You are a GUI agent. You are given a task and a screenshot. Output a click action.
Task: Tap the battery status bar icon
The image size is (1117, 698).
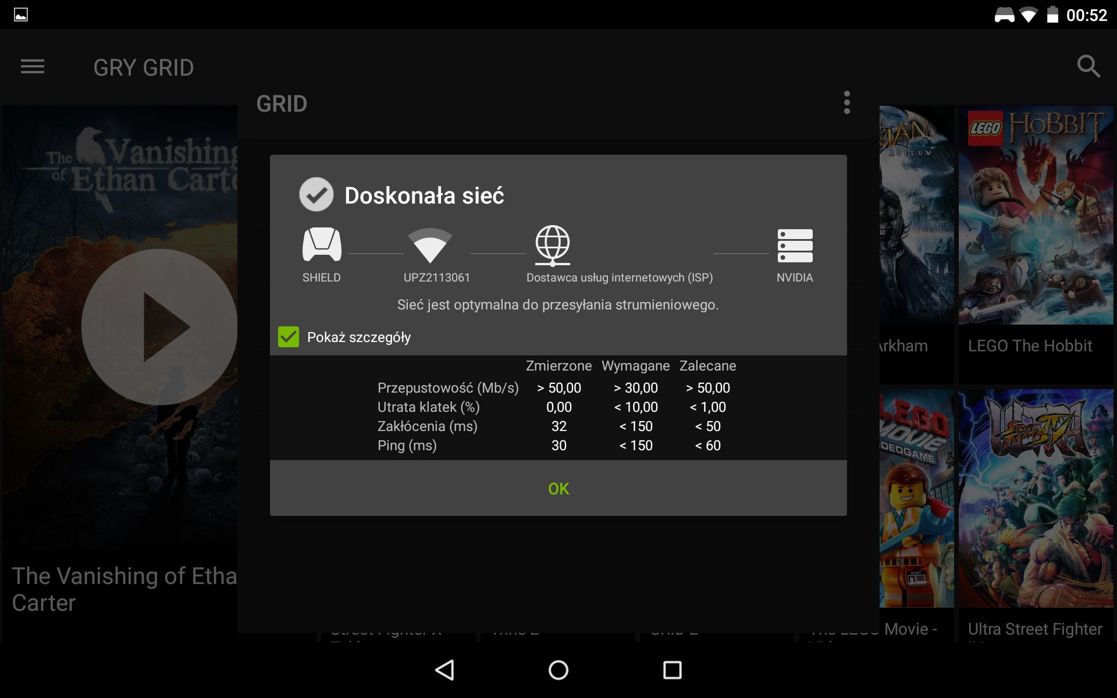coord(1052,15)
